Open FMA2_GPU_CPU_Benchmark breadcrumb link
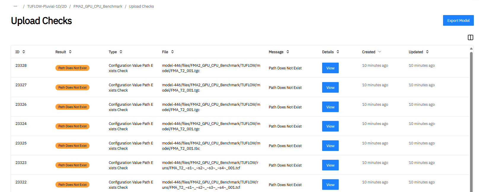486x192 pixels. [x=98, y=6]
